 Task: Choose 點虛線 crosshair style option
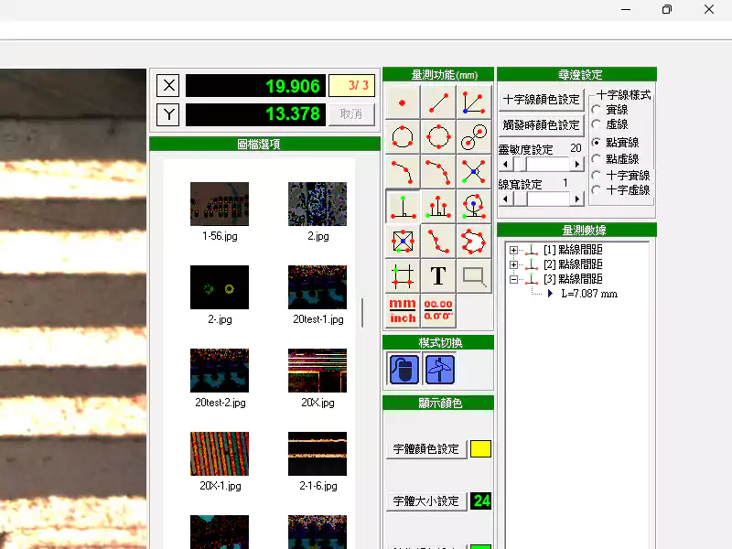coord(597,159)
